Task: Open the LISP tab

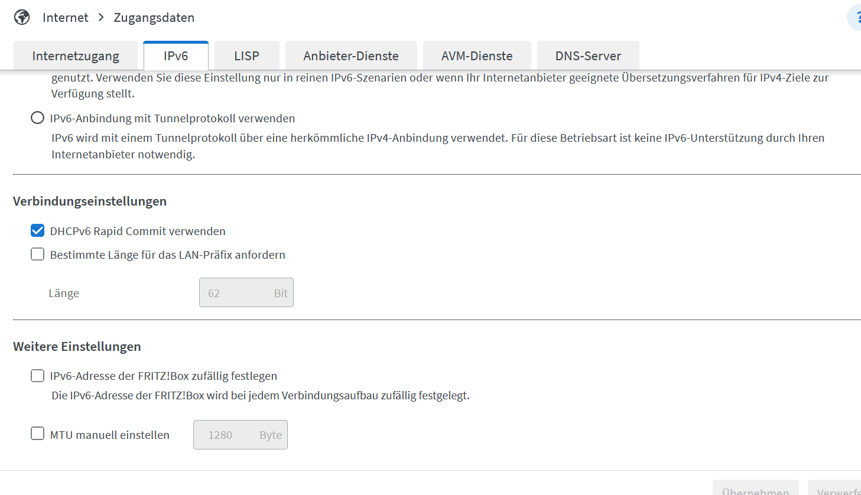Action: click(x=246, y=56)
